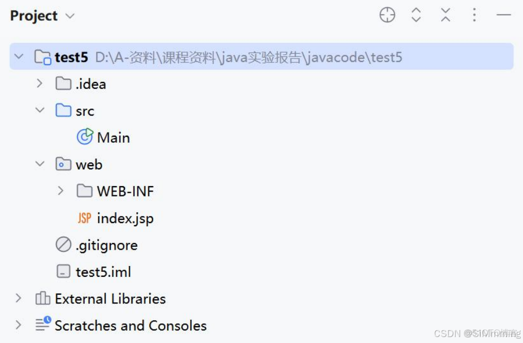Screen dimensions: 523x343
Task: Click the web module folder icon
Action: pyautogui.click(x=65, y=164)
